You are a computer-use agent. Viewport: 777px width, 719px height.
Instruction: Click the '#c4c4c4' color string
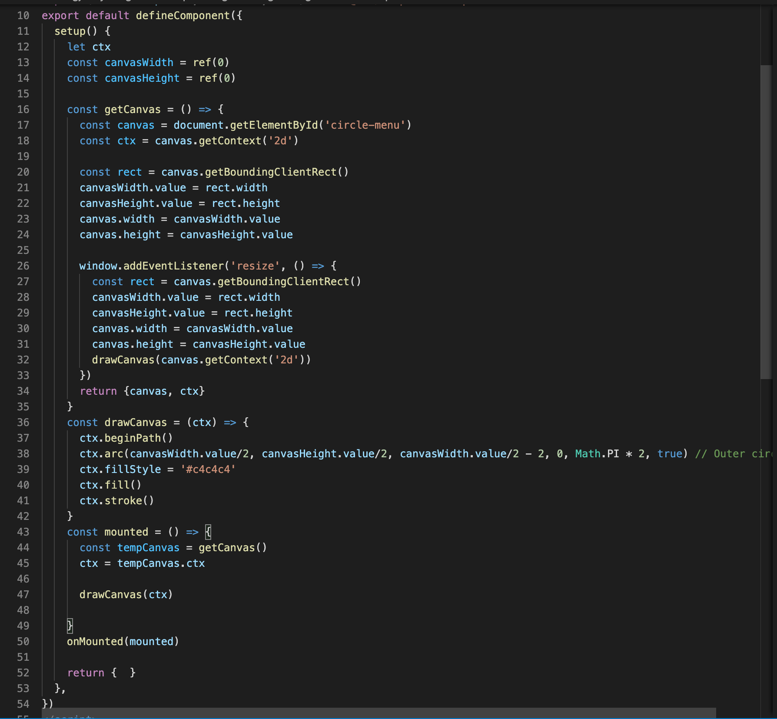coord(208,469)
